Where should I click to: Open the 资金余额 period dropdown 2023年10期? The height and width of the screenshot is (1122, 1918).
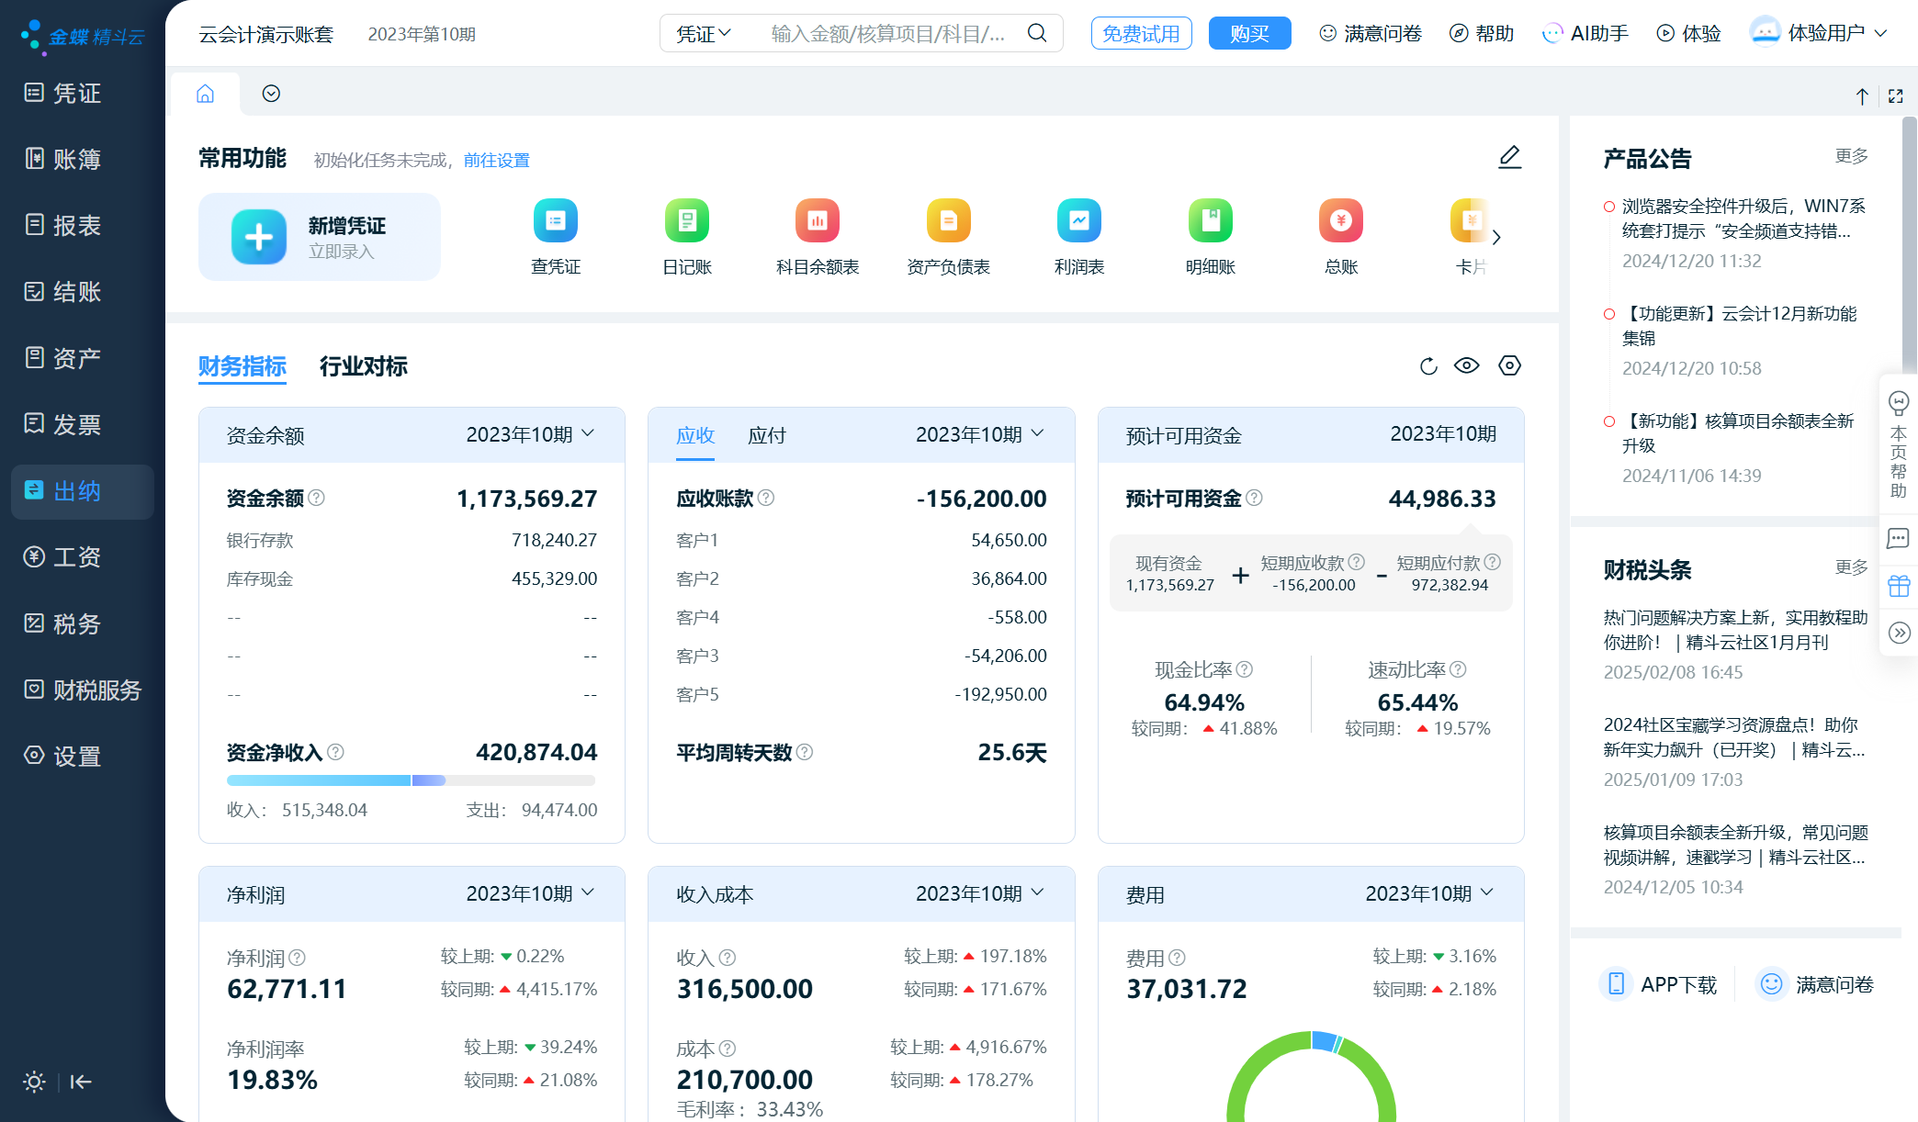[x=530, y=434]
